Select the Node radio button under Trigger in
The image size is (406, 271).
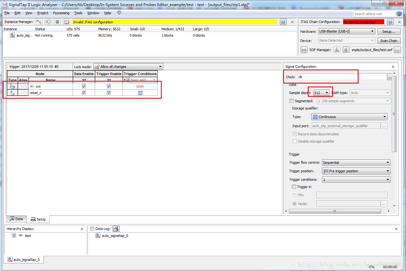pyautogui.click(x=294, y=204)
